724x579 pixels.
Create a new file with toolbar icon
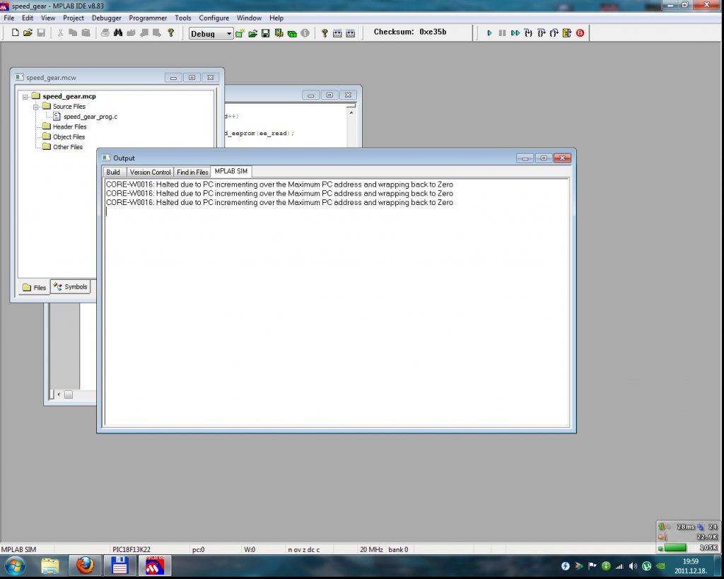point(16,33)
